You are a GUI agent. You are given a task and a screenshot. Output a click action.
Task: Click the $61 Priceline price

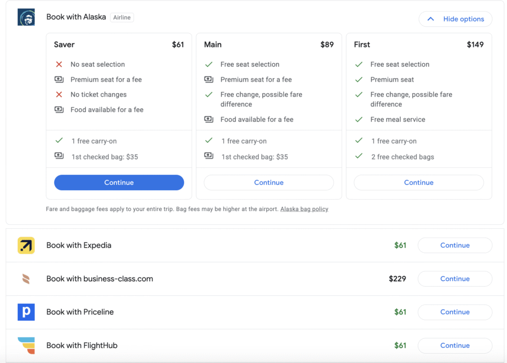coord(400,312)
